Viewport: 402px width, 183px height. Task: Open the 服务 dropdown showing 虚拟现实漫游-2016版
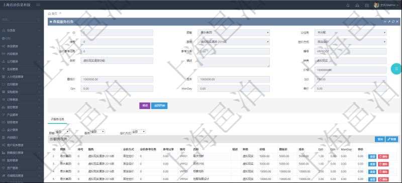(234, 41)
